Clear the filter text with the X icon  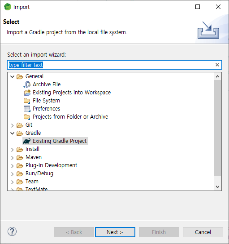click(x=217, y=65)
